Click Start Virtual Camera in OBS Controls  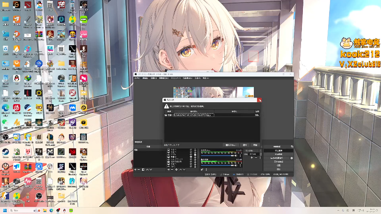[x=277, y=158]
